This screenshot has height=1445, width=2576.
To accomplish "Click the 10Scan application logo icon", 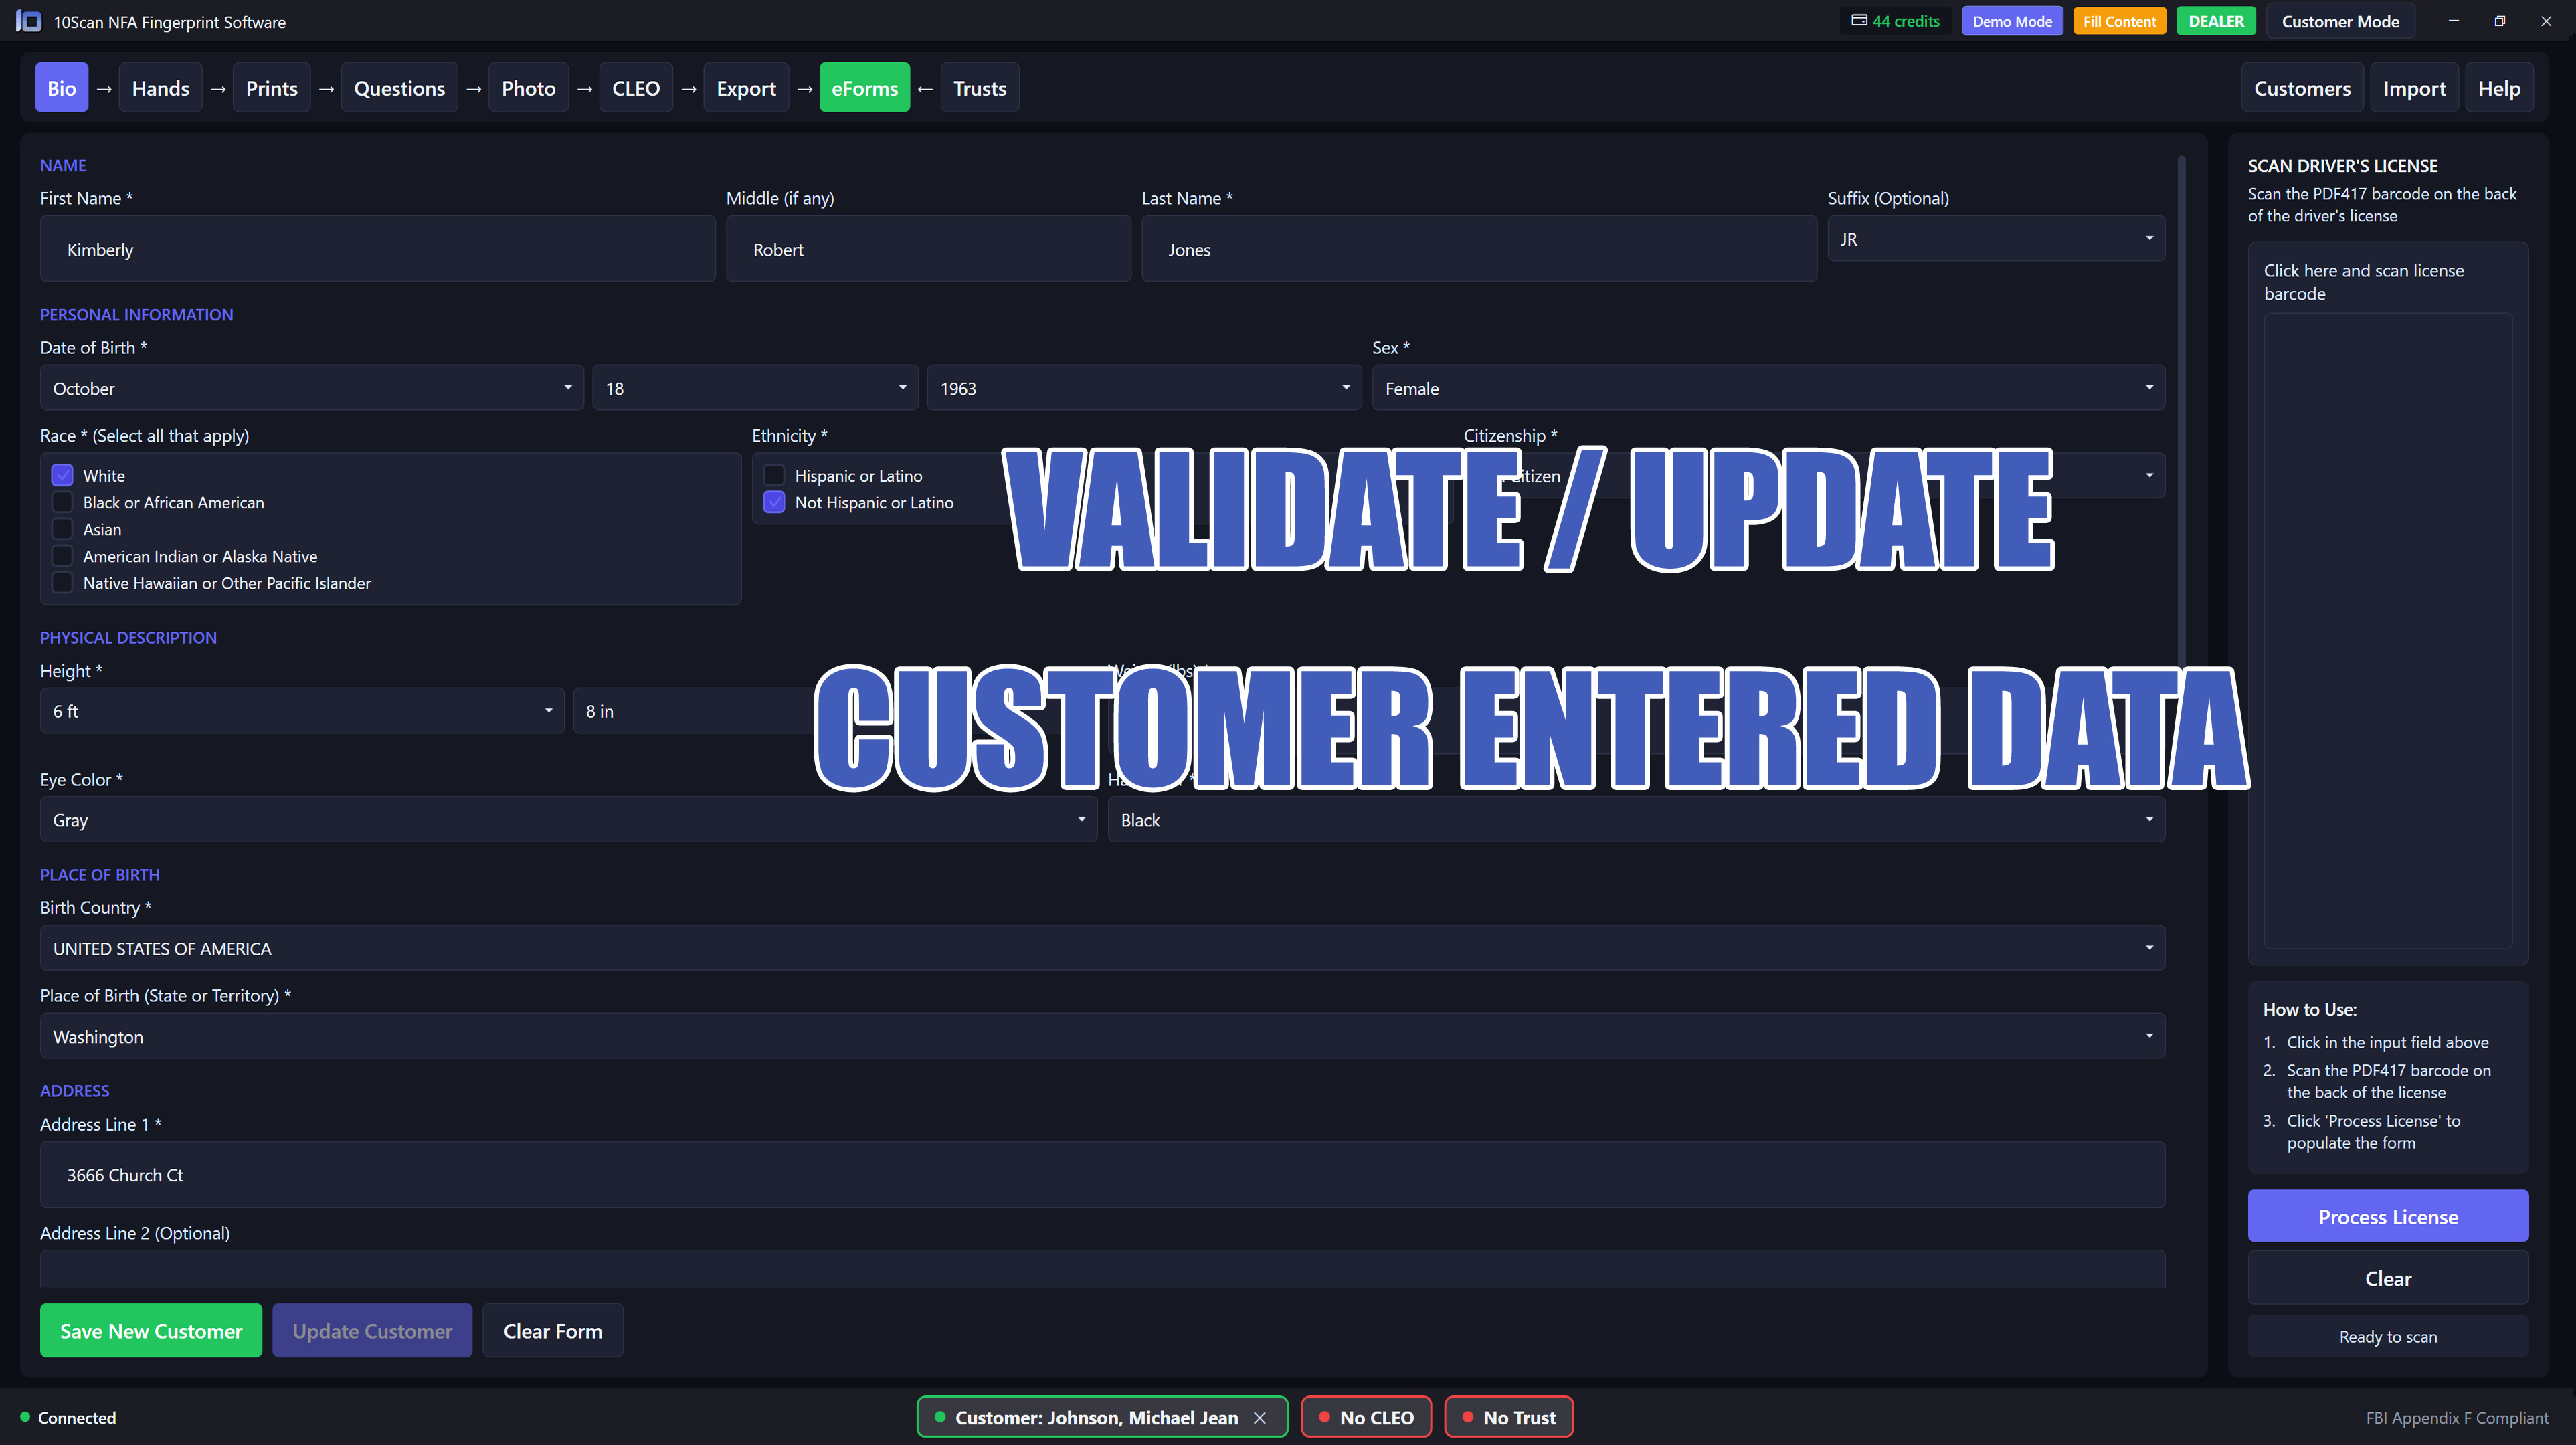I will [28, 21].
